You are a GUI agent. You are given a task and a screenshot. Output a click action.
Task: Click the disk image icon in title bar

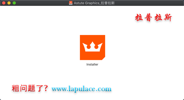pos(71,3)
